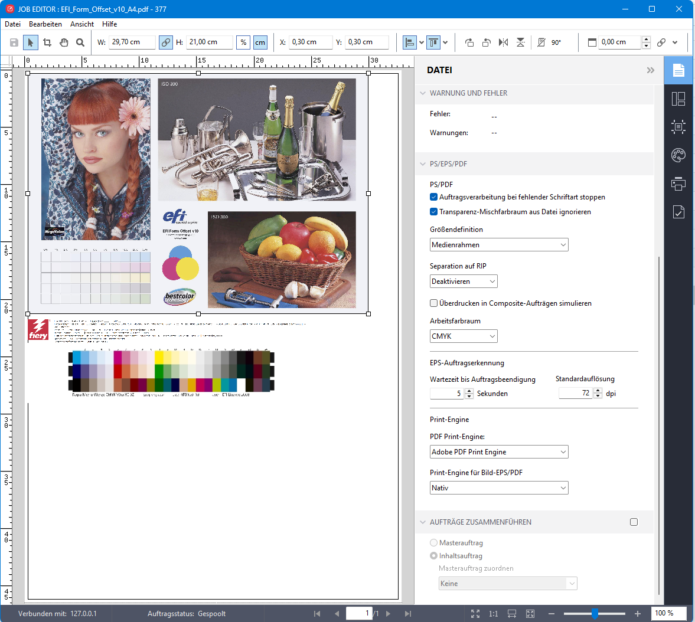Flip the image horizontally
Image resolution: width=695 pixels, height=622 pixels.
[503, 42]
